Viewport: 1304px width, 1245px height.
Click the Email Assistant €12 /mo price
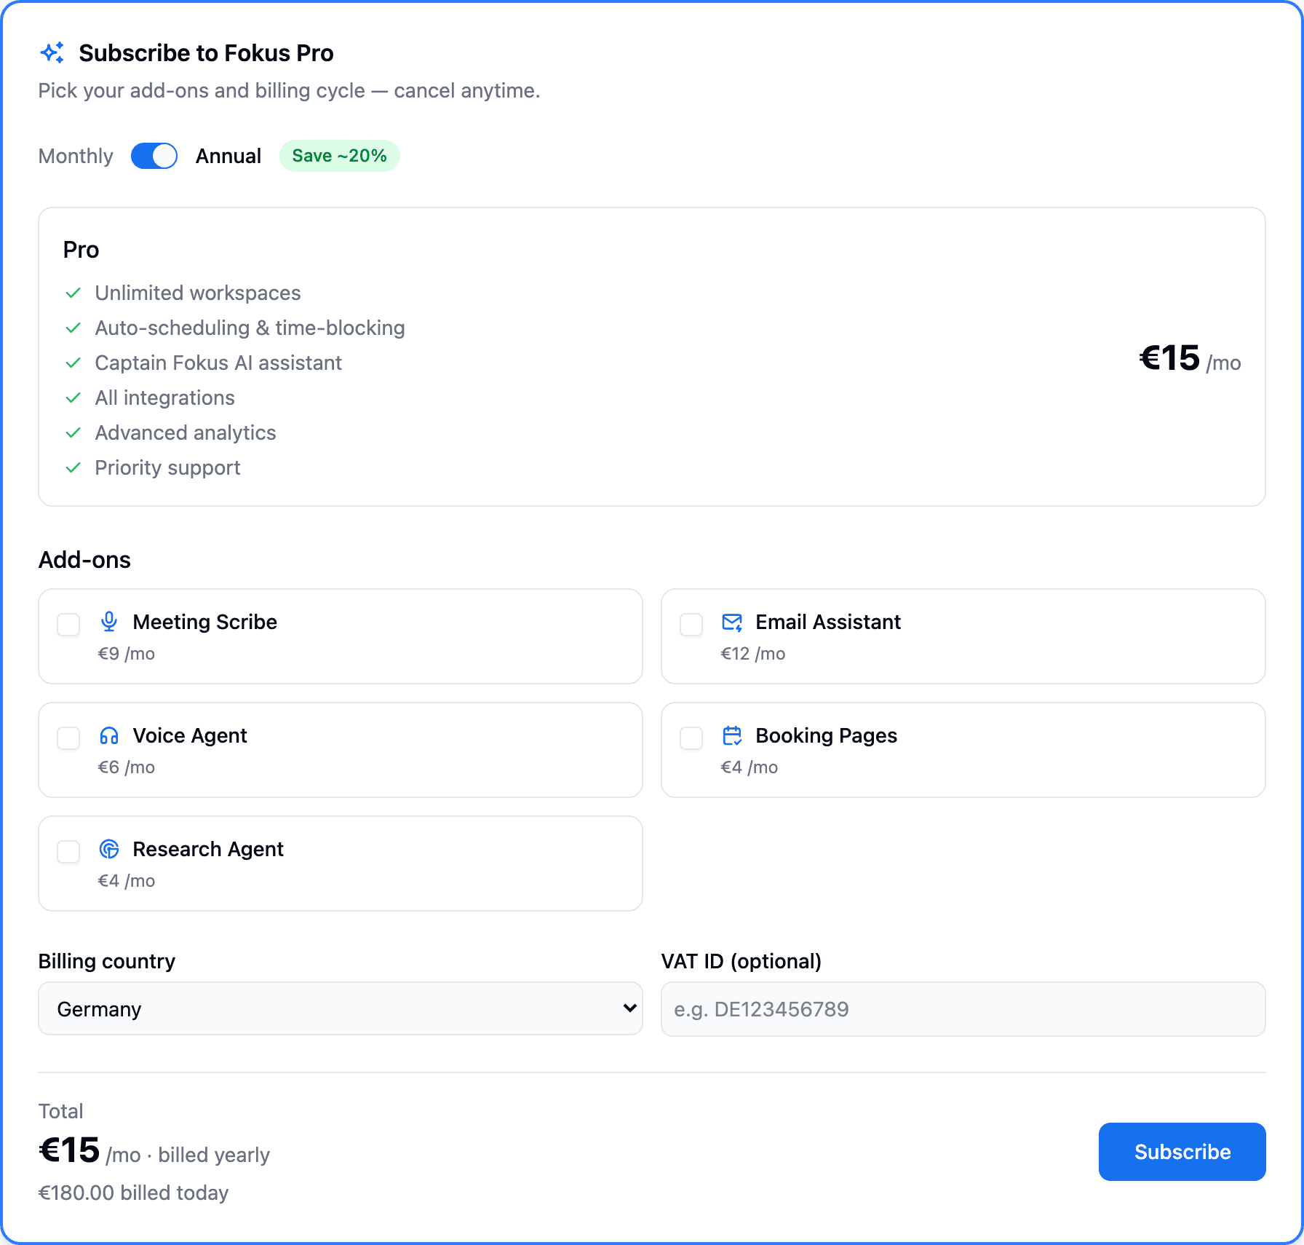coord(753,654)
